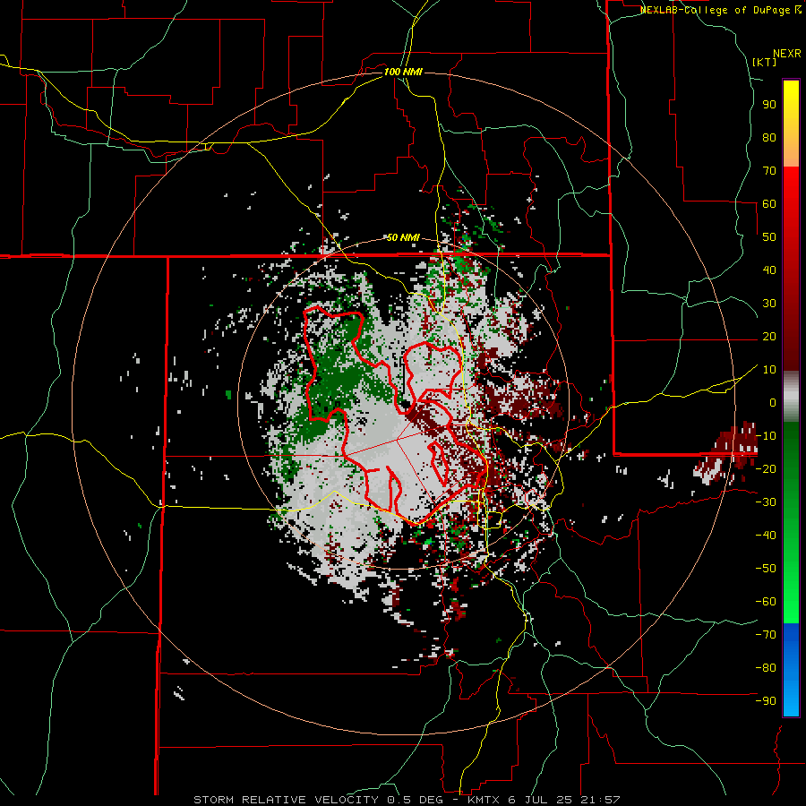Select the 70 value on velocity scale
The height and width of the screenshot is (806, 806).
[769, 171]
